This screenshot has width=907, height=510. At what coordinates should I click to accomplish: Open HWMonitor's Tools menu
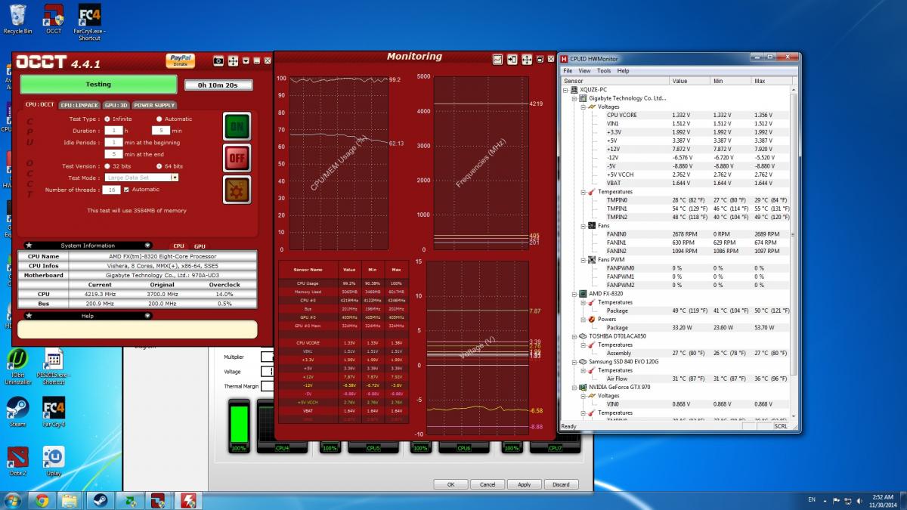pos(604,71)
